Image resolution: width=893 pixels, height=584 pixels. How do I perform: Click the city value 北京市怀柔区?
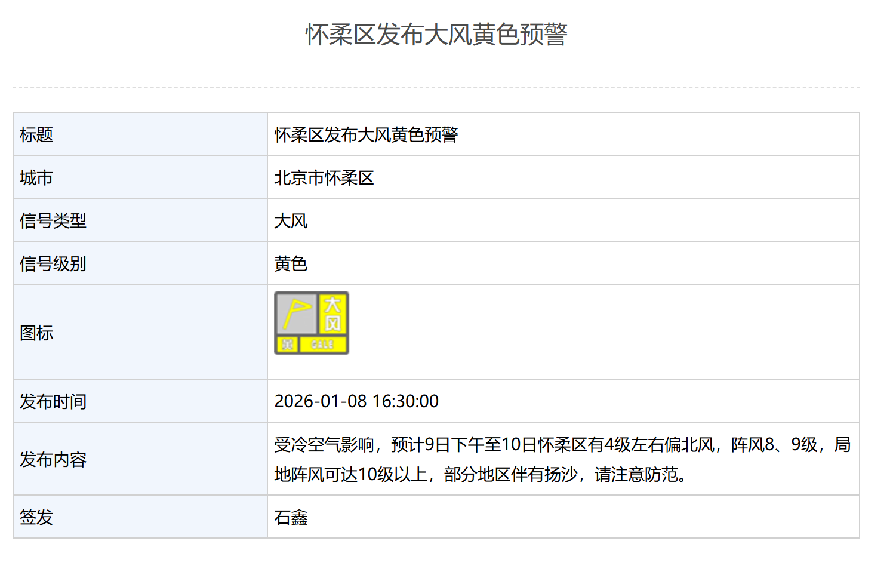(x=324, y=178)
